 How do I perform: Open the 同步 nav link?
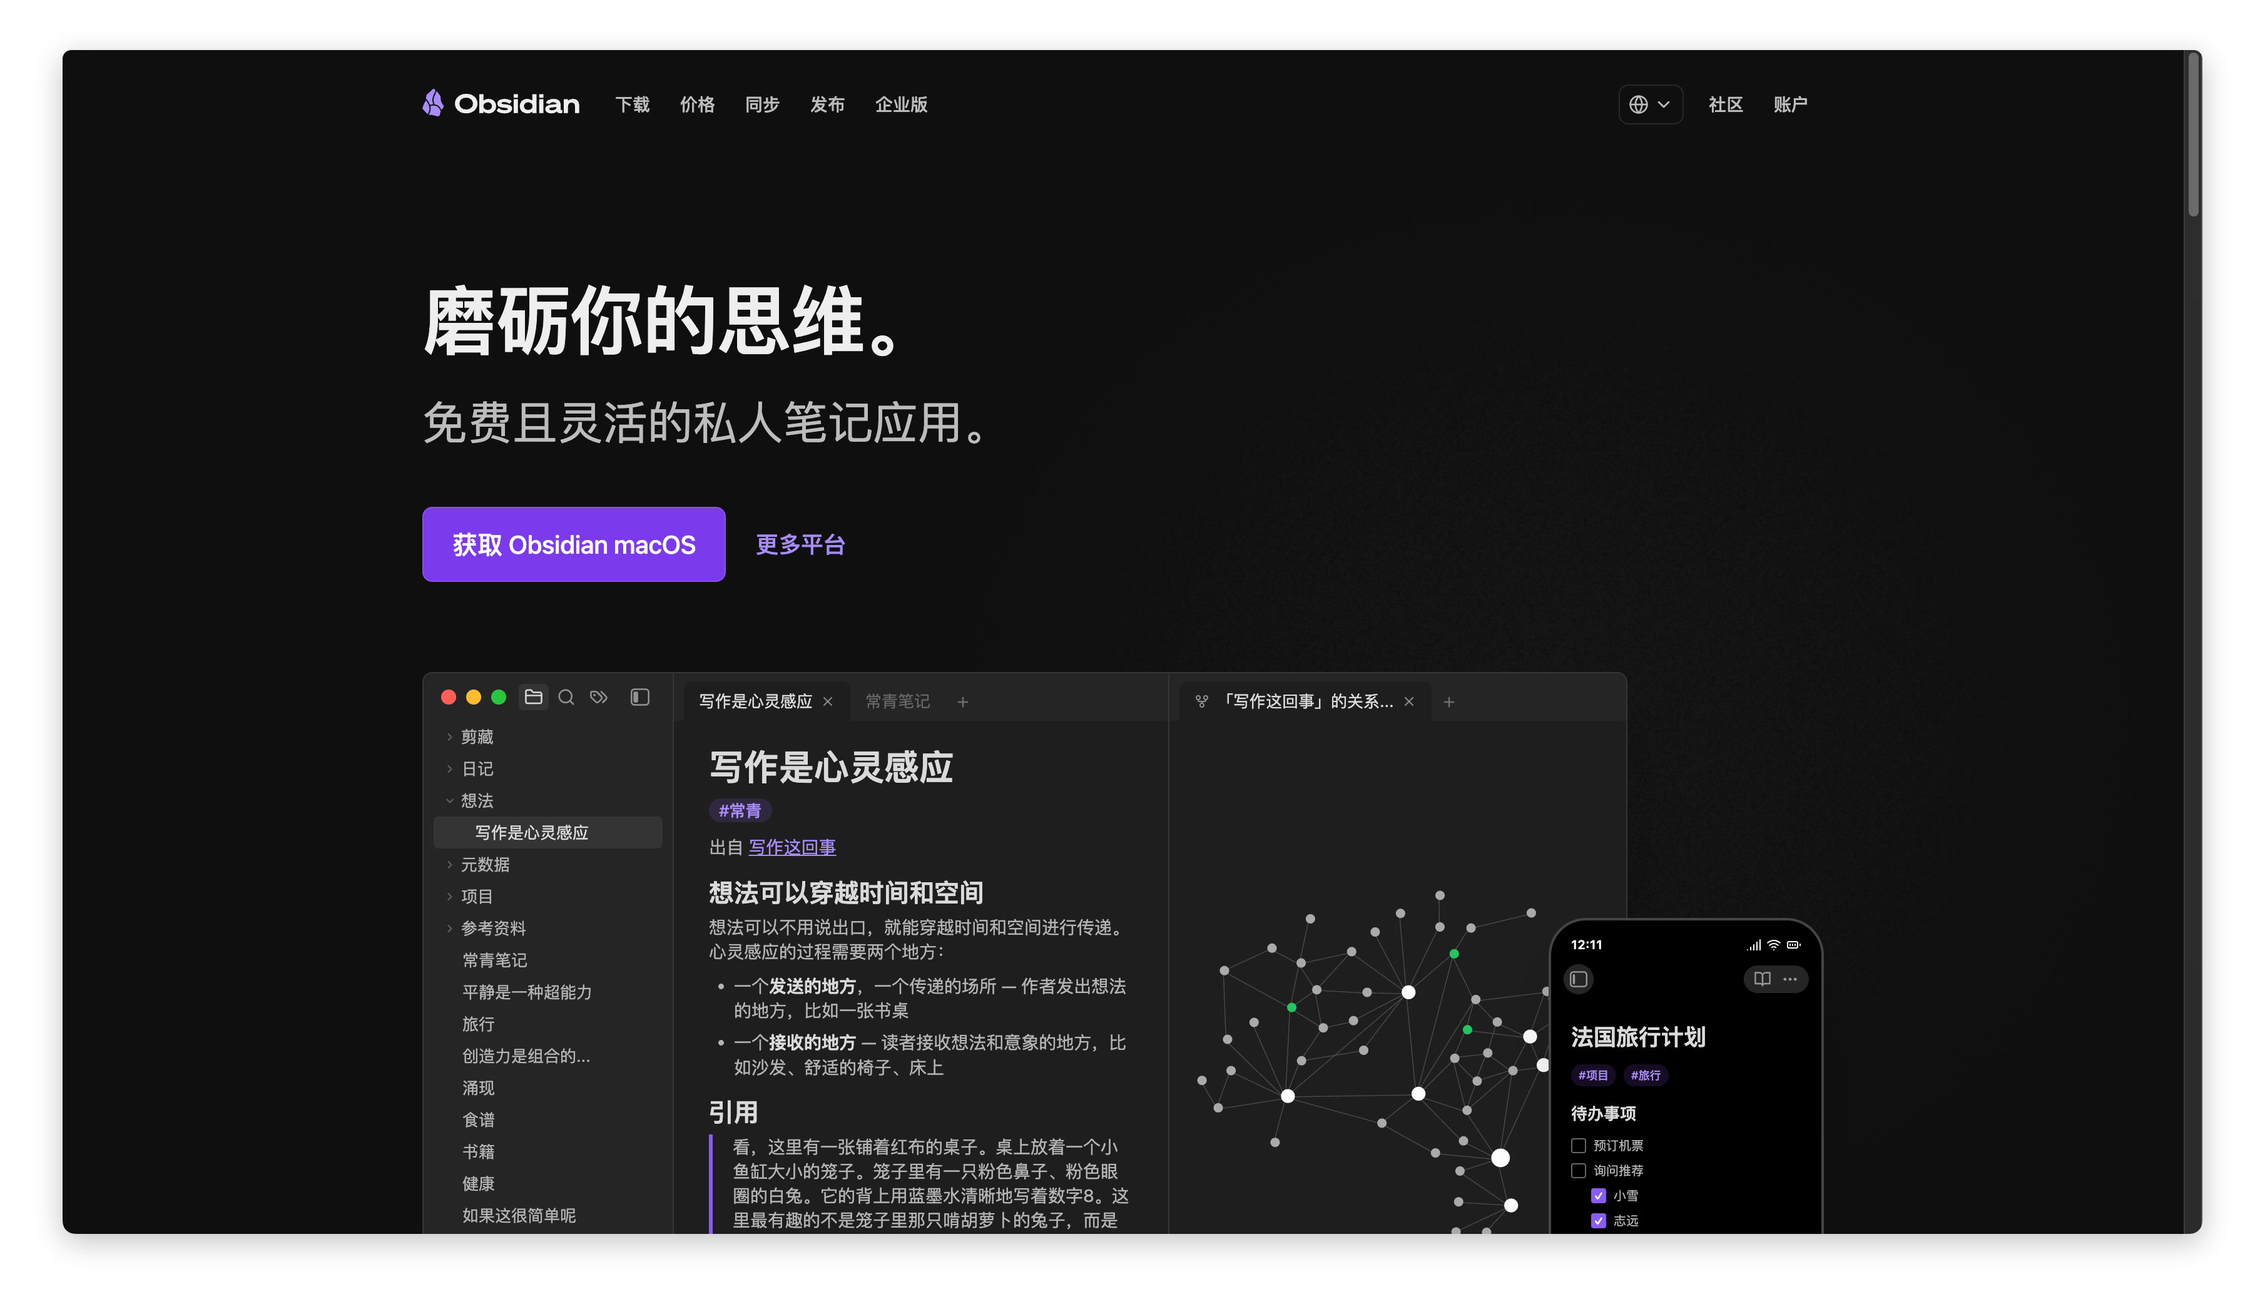pyautogui.click(x=761, y=104)
